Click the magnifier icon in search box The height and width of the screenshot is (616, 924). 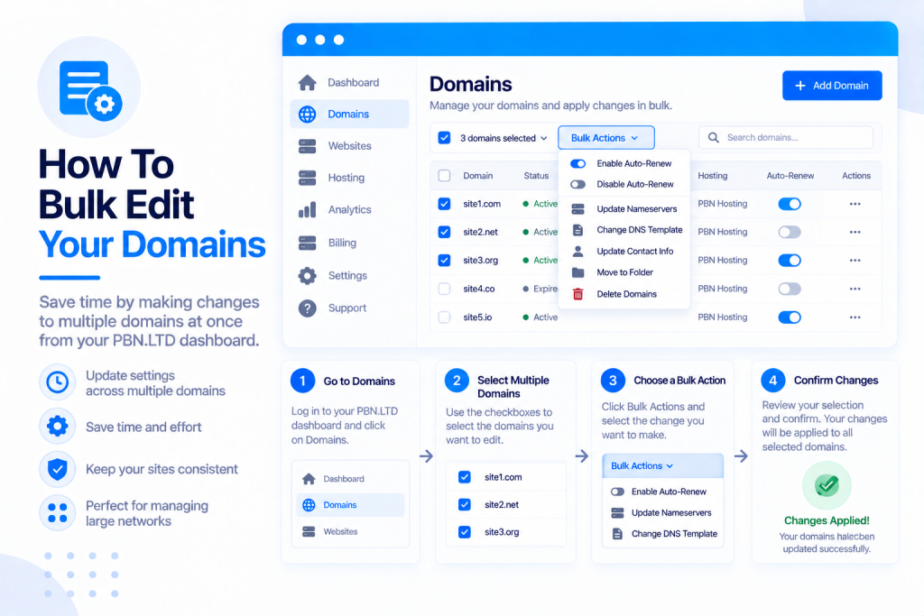click(x=713, y=137)
